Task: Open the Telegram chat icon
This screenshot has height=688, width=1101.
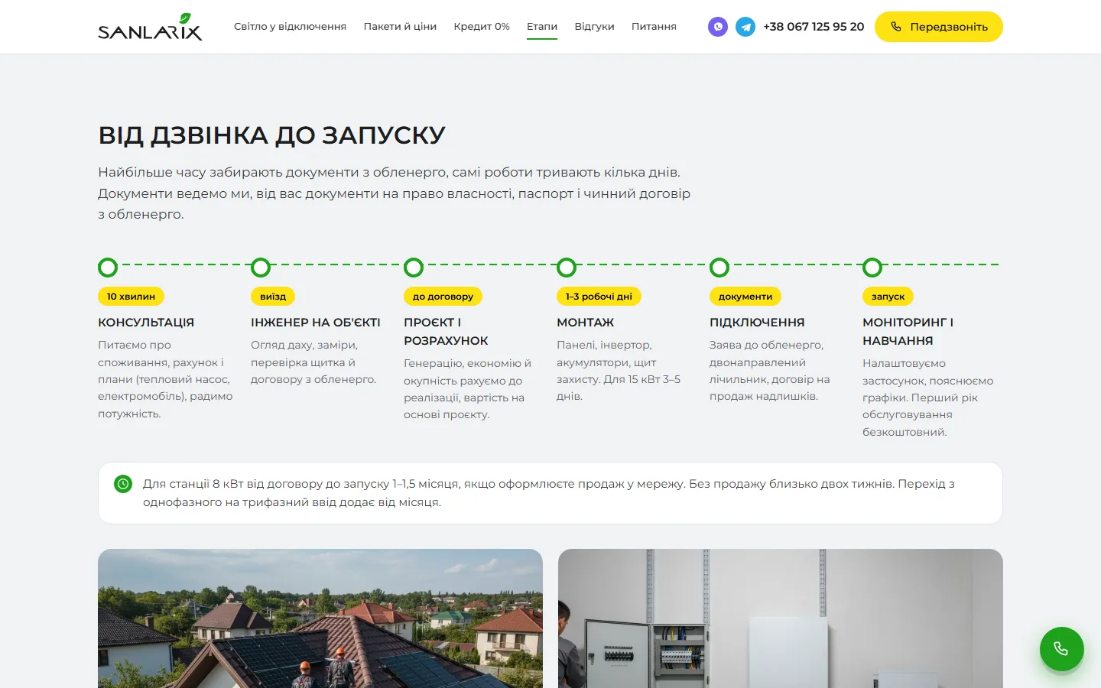Action: [x=745, y=27]
